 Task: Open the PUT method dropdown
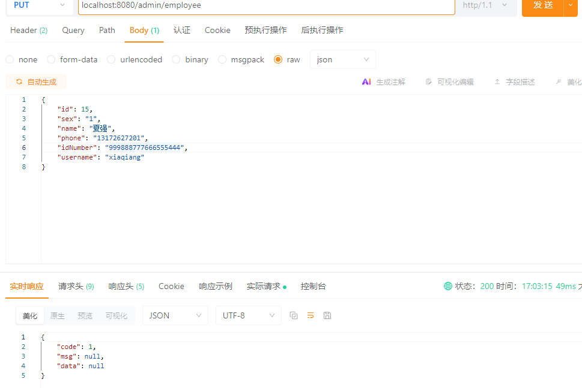[40, 5]
